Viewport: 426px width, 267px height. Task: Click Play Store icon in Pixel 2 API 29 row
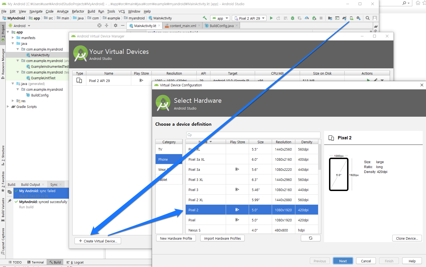[141, 80]
